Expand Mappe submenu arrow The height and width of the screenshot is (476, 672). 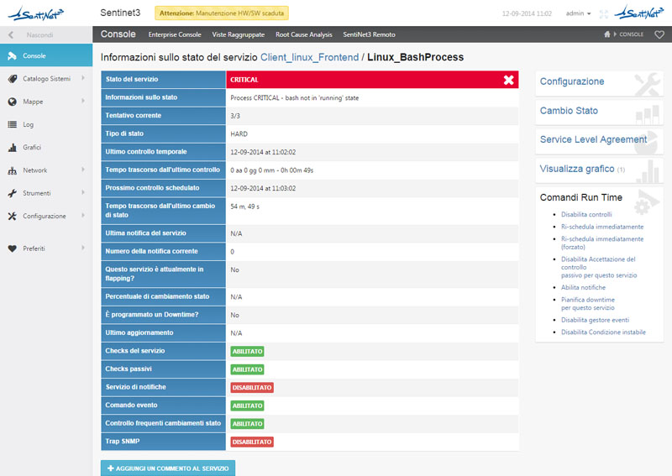click(x=83, y=101)
